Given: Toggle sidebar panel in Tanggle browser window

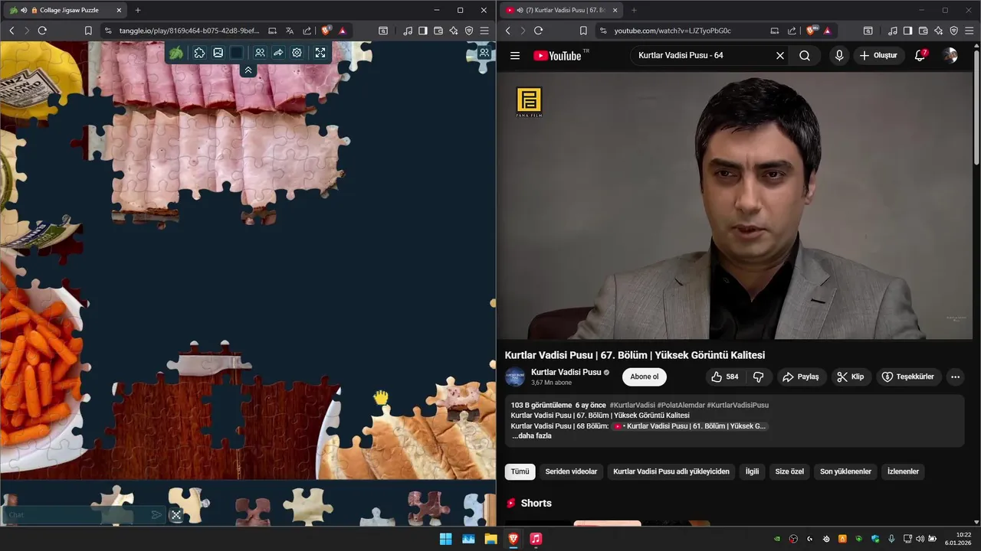Looking at the screenshot, I should 423,31.
